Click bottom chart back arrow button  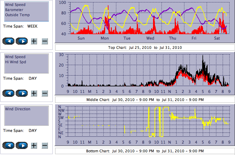(8, 145)
